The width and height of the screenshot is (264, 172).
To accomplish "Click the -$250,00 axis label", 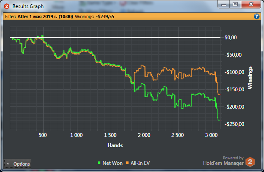I will coord(234,124).
